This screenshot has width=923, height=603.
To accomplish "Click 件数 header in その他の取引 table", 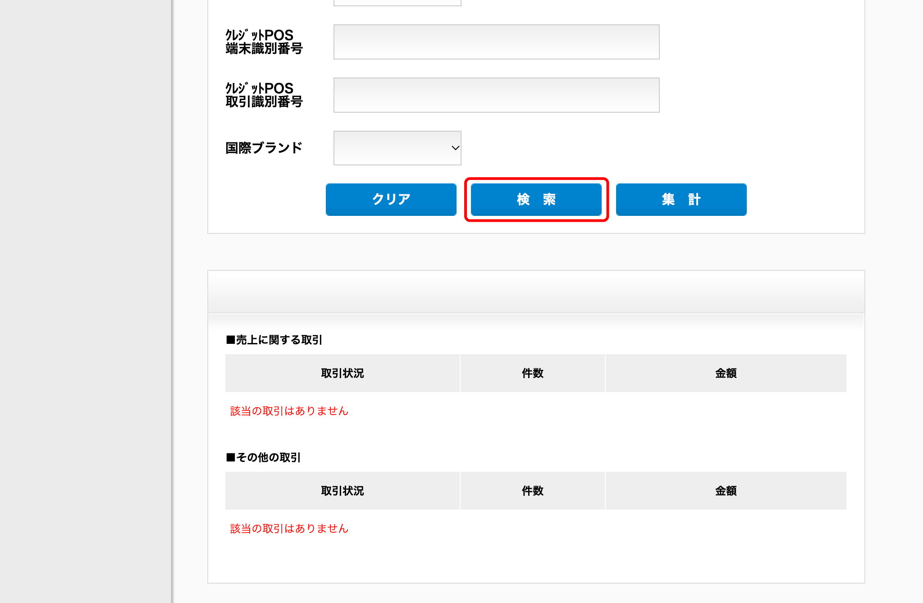I will click(x=533, y=491).
